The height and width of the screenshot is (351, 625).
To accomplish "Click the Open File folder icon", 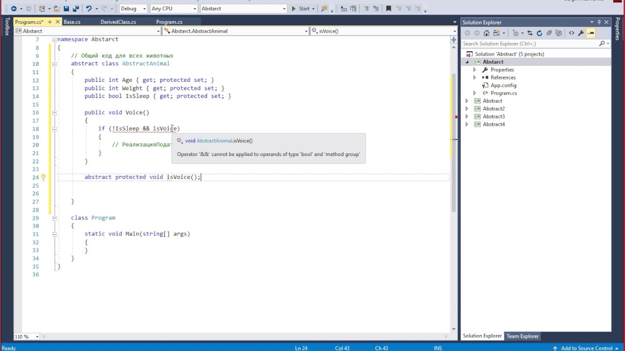I will [x=57, y=8].
